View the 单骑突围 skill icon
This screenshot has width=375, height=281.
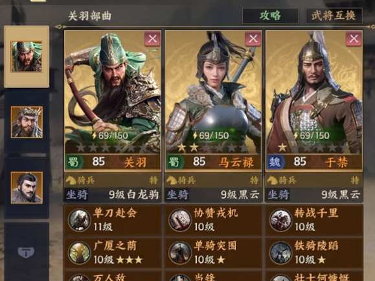click(x=180, y=253)
